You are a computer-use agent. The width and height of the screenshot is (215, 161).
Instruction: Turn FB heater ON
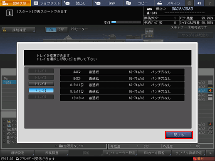point(51,29)
